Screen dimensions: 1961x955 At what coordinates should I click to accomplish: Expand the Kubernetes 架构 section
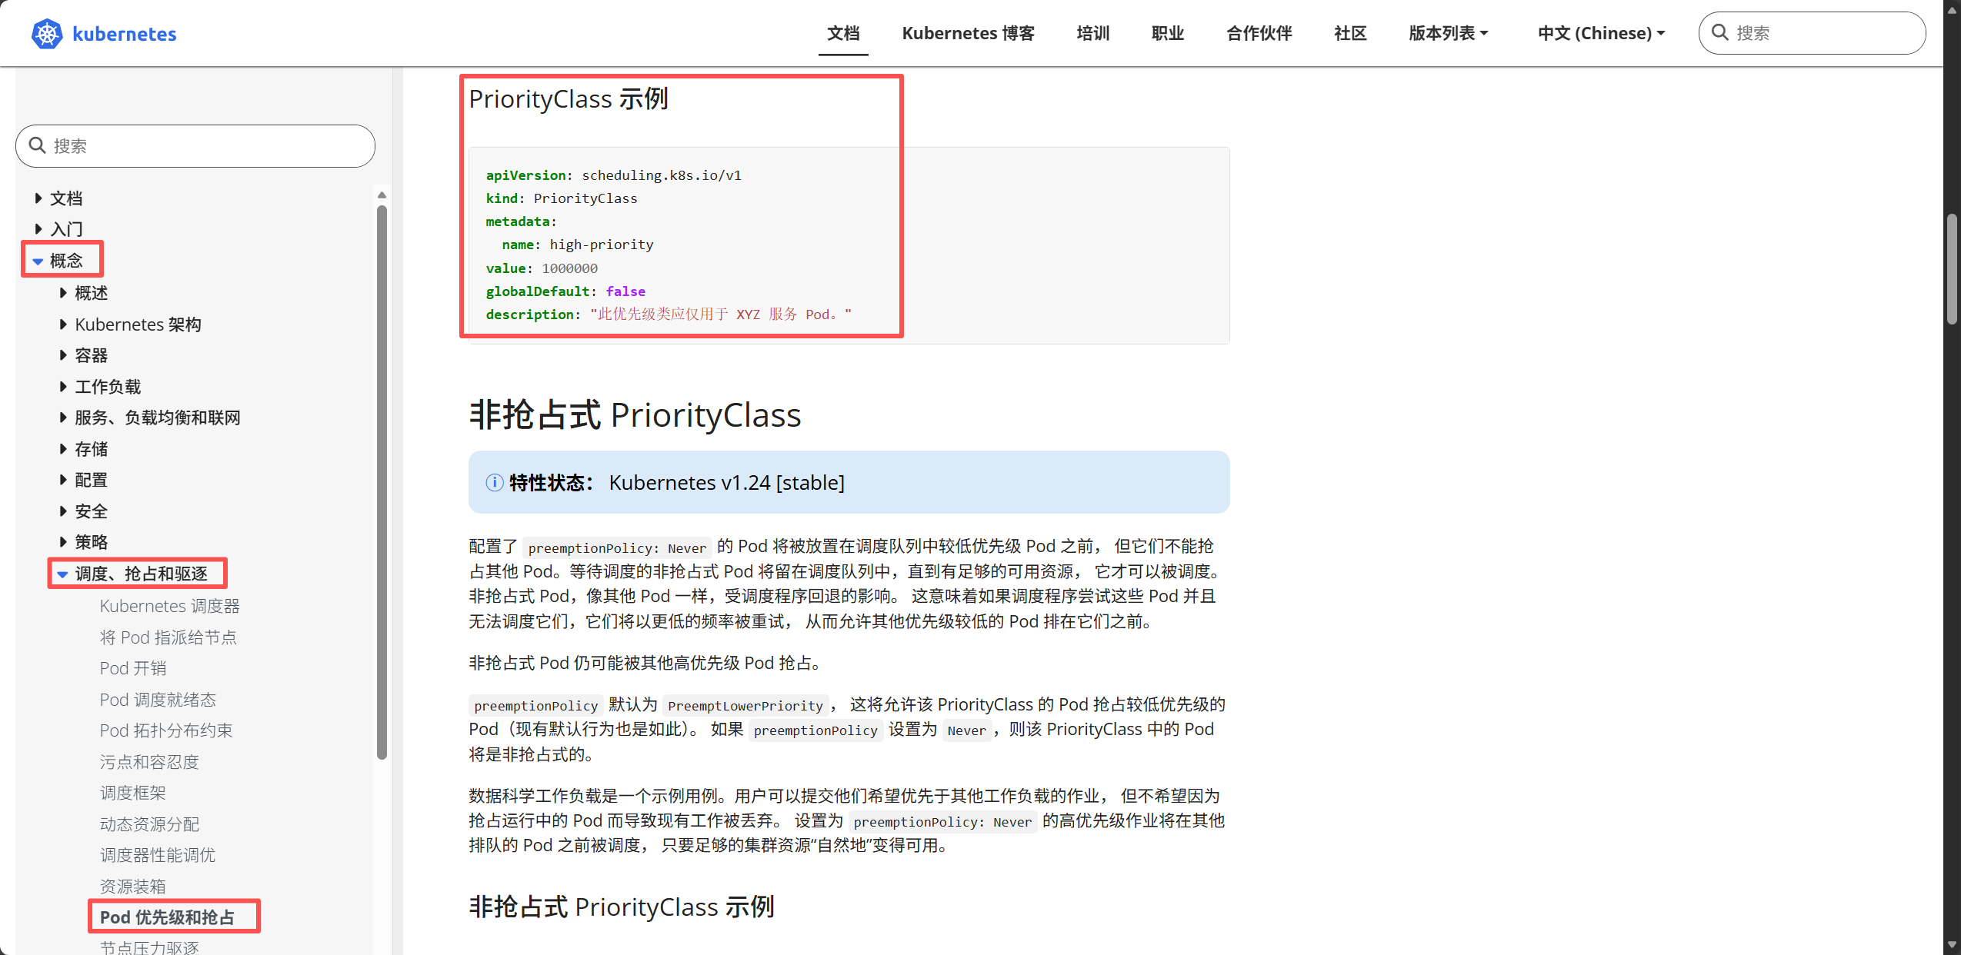tap(63, 324)
